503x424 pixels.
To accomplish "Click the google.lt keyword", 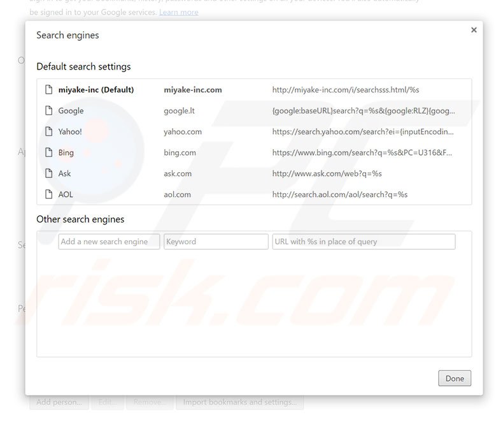I will (x=179, y=111).
